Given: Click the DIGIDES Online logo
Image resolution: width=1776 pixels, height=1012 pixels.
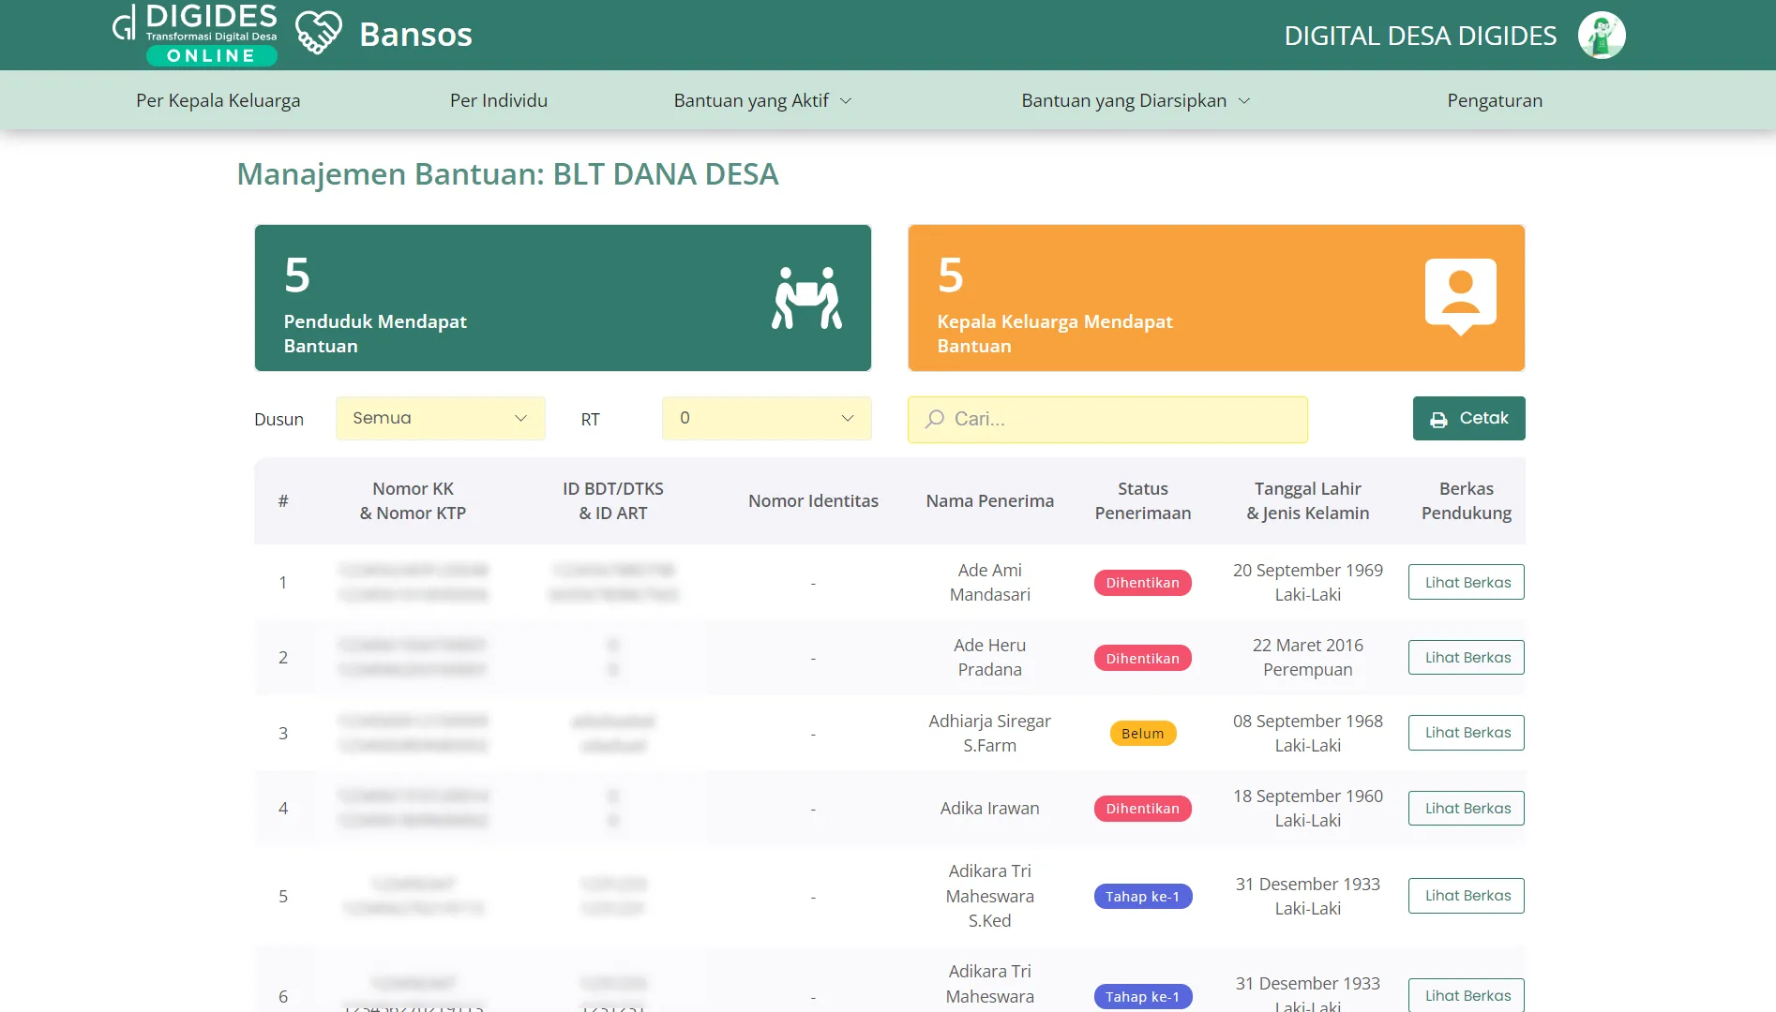Looking at the screenshot, I should tap(195, 35).
